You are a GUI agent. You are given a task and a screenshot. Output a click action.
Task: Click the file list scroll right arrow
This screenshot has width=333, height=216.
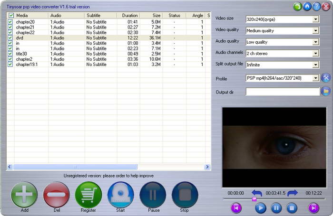pos(207,167)
